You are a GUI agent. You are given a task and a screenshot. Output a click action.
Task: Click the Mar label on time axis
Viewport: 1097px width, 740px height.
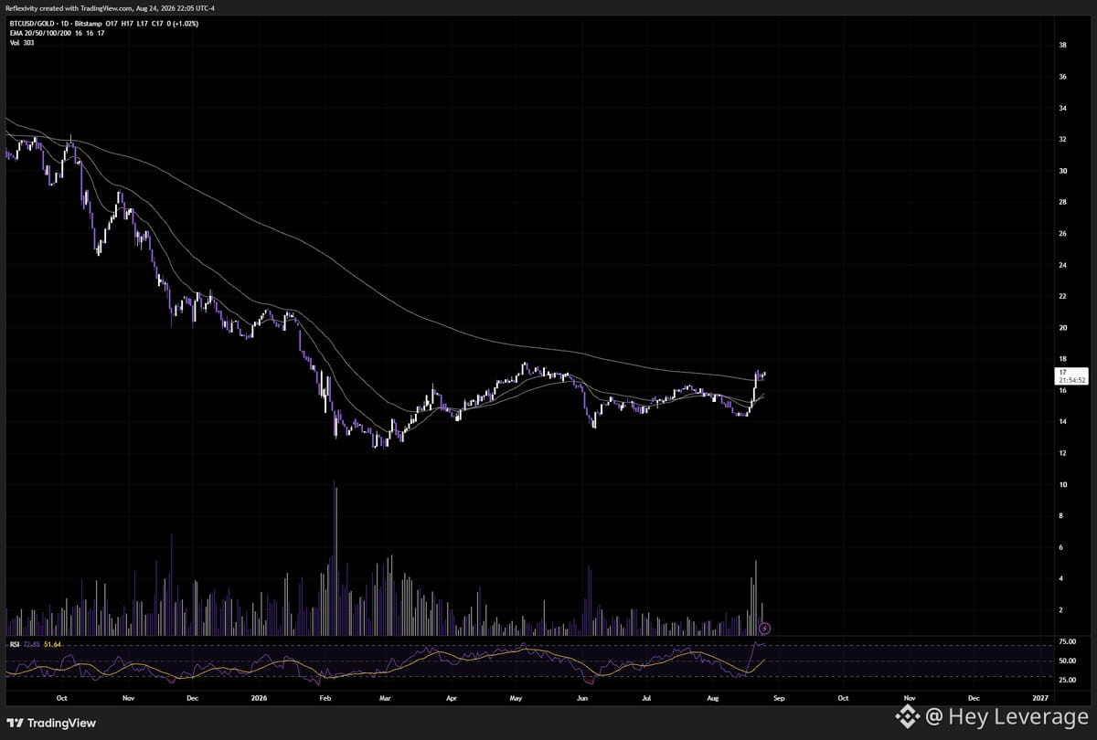pos(386,697)
